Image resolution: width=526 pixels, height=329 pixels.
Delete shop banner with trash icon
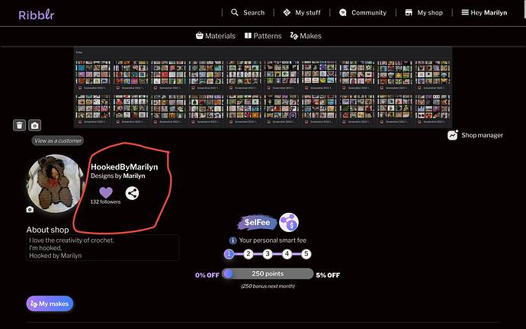(20, 125)
